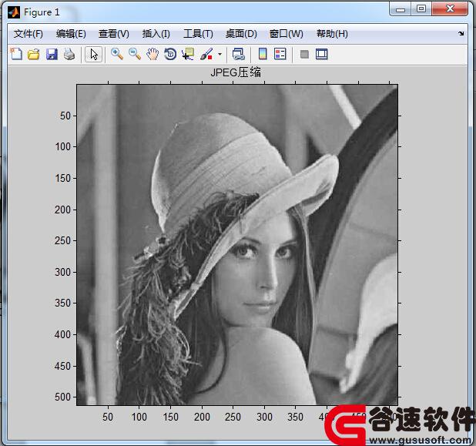Create a new figure with toolbar icon

16,54
